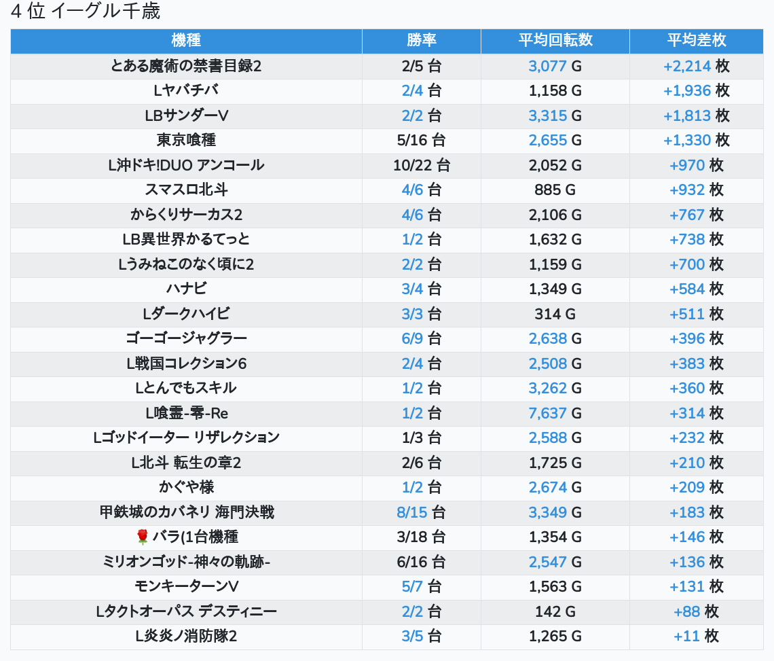Click the 10/22 台 win rate cell
The image size is (774, 661).
[421, 166]
